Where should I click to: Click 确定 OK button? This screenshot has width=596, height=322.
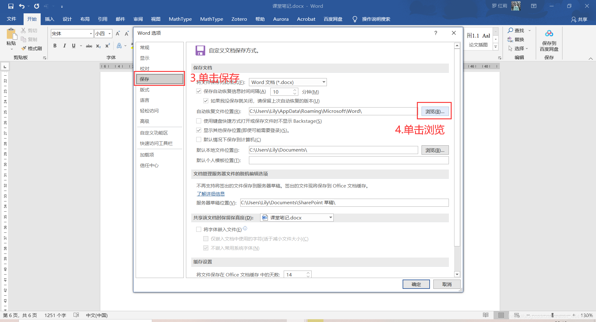(416, 284)
